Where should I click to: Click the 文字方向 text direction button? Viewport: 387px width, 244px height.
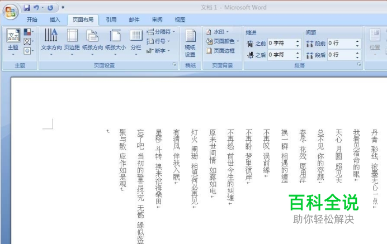51,42
